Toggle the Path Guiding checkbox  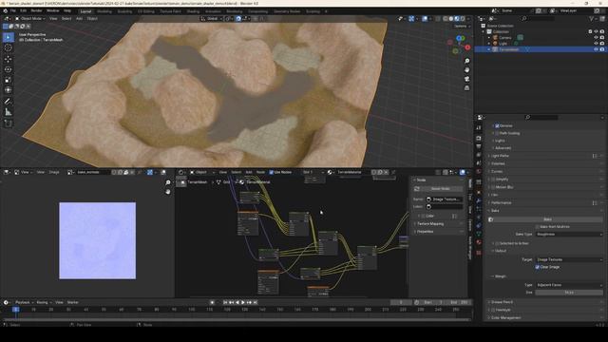coord(497,133)
